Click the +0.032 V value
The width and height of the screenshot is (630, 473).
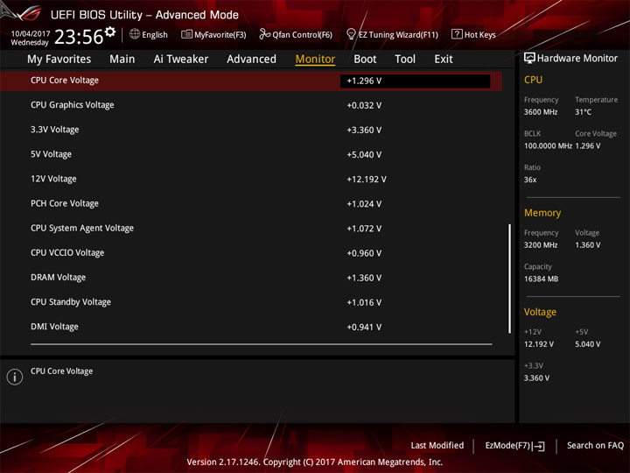[x=364, y=105]
